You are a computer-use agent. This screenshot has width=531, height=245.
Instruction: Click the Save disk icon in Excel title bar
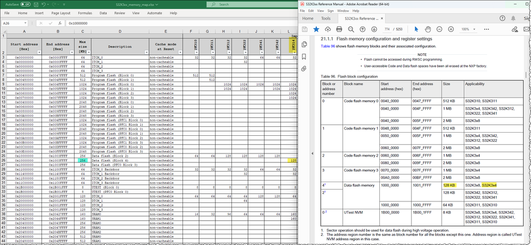point(36,4)
